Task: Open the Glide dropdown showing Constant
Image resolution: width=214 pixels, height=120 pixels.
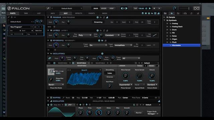Action: coord(112,35)
